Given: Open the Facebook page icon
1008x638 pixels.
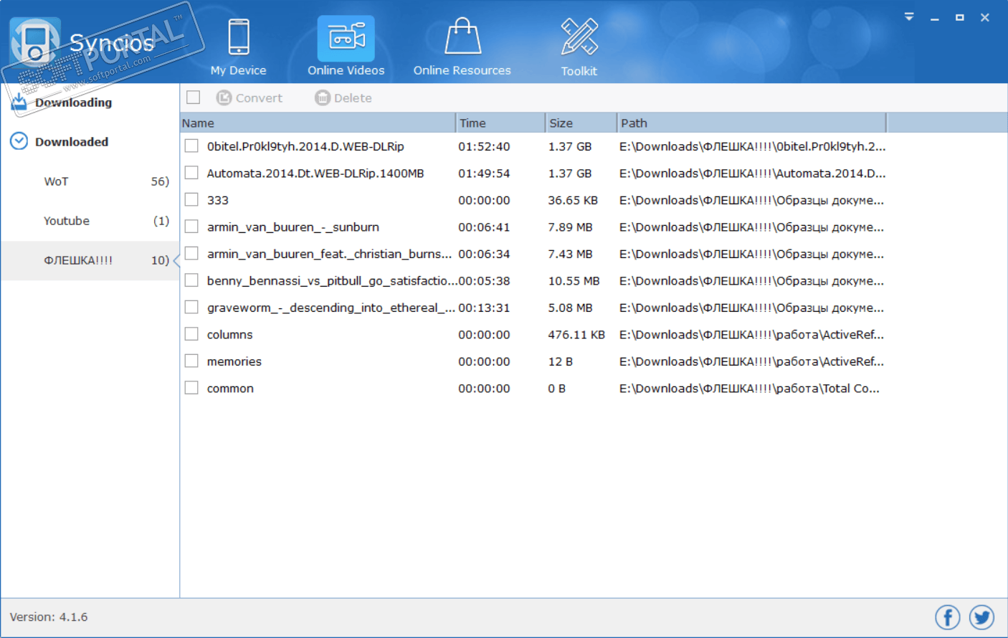Looking at the screenshot, I should click(948, 617).
